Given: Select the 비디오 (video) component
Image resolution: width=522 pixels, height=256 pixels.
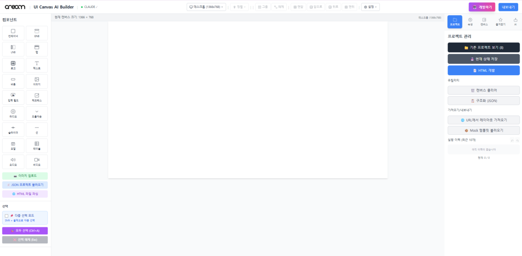Looking at the screenshot, I should click(37, 162).
